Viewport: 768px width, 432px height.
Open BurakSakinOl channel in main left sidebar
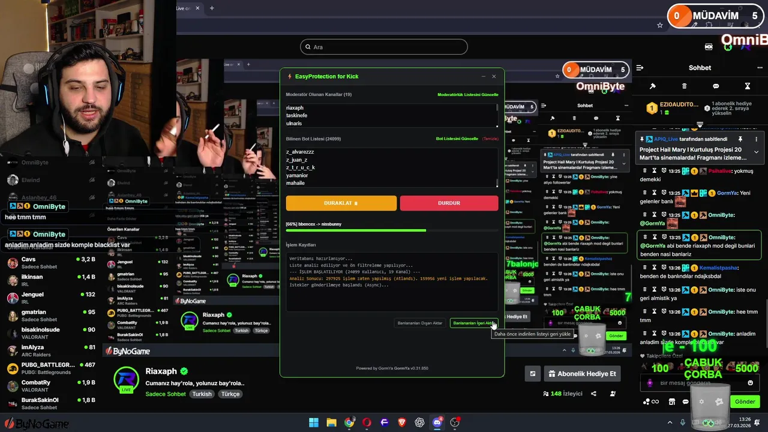pos(51,403)
